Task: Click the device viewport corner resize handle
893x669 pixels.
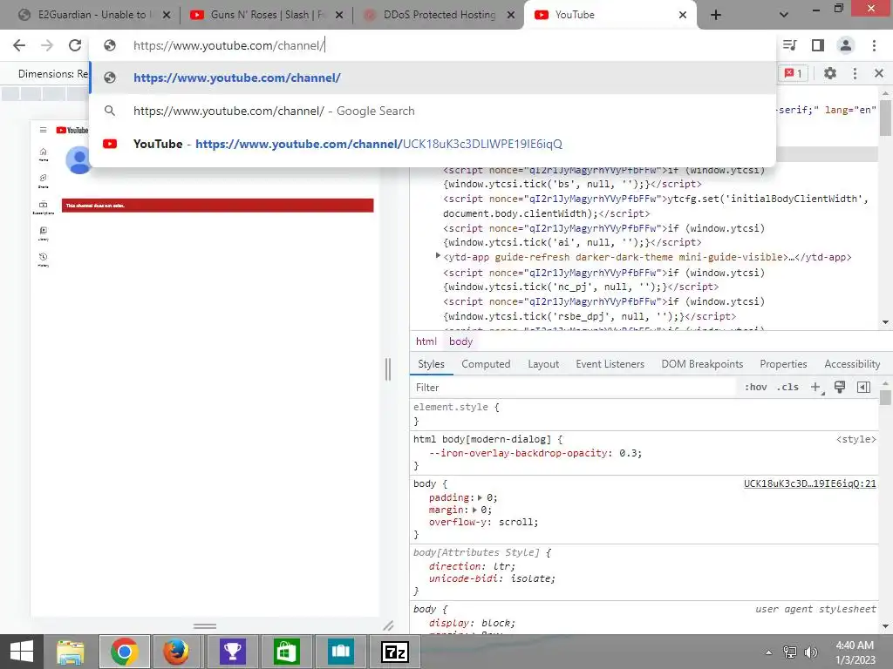Action: 388,625
